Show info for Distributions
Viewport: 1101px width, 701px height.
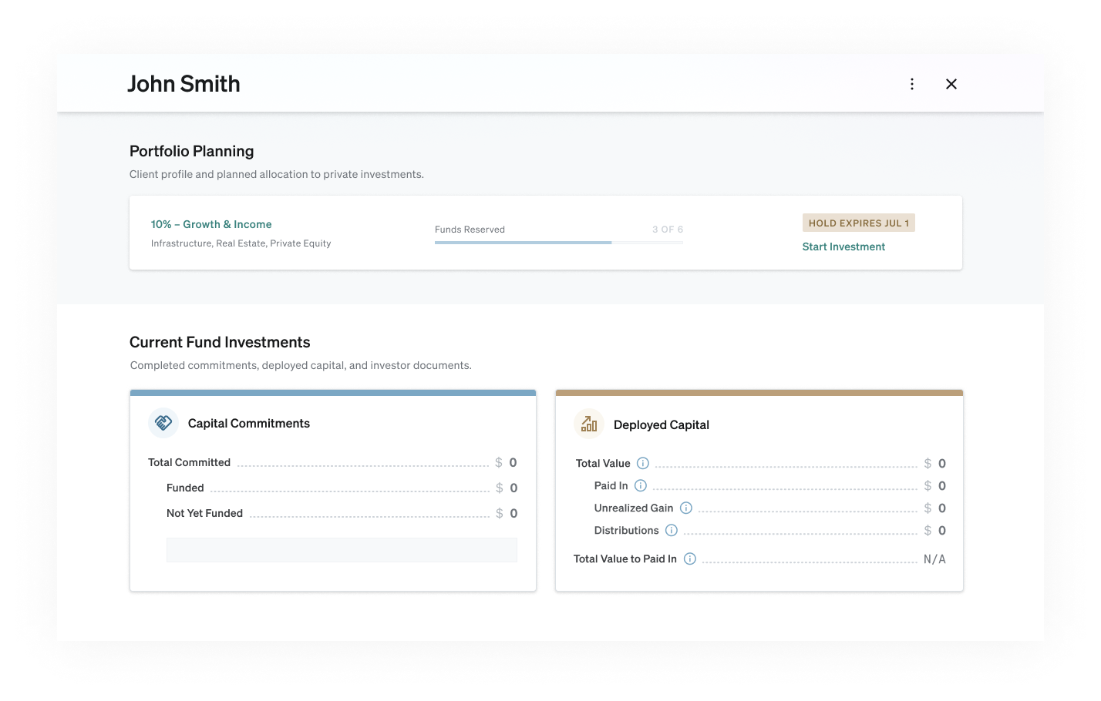(672, 530)
